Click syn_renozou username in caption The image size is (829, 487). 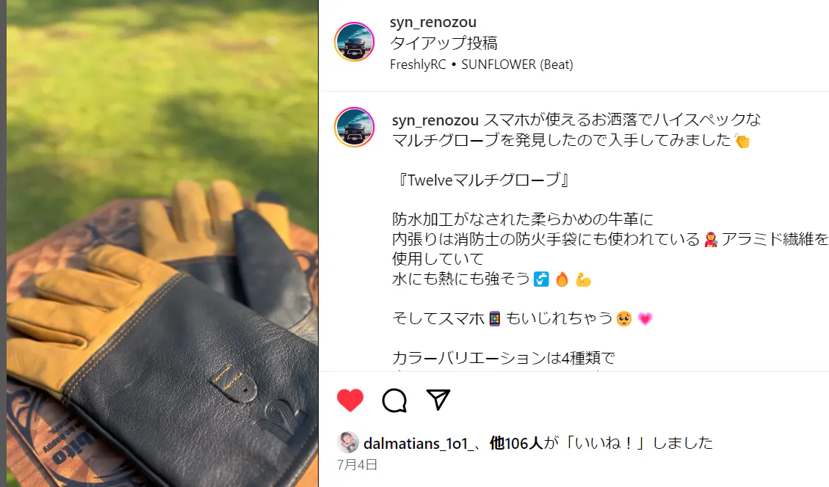(435, 120)
